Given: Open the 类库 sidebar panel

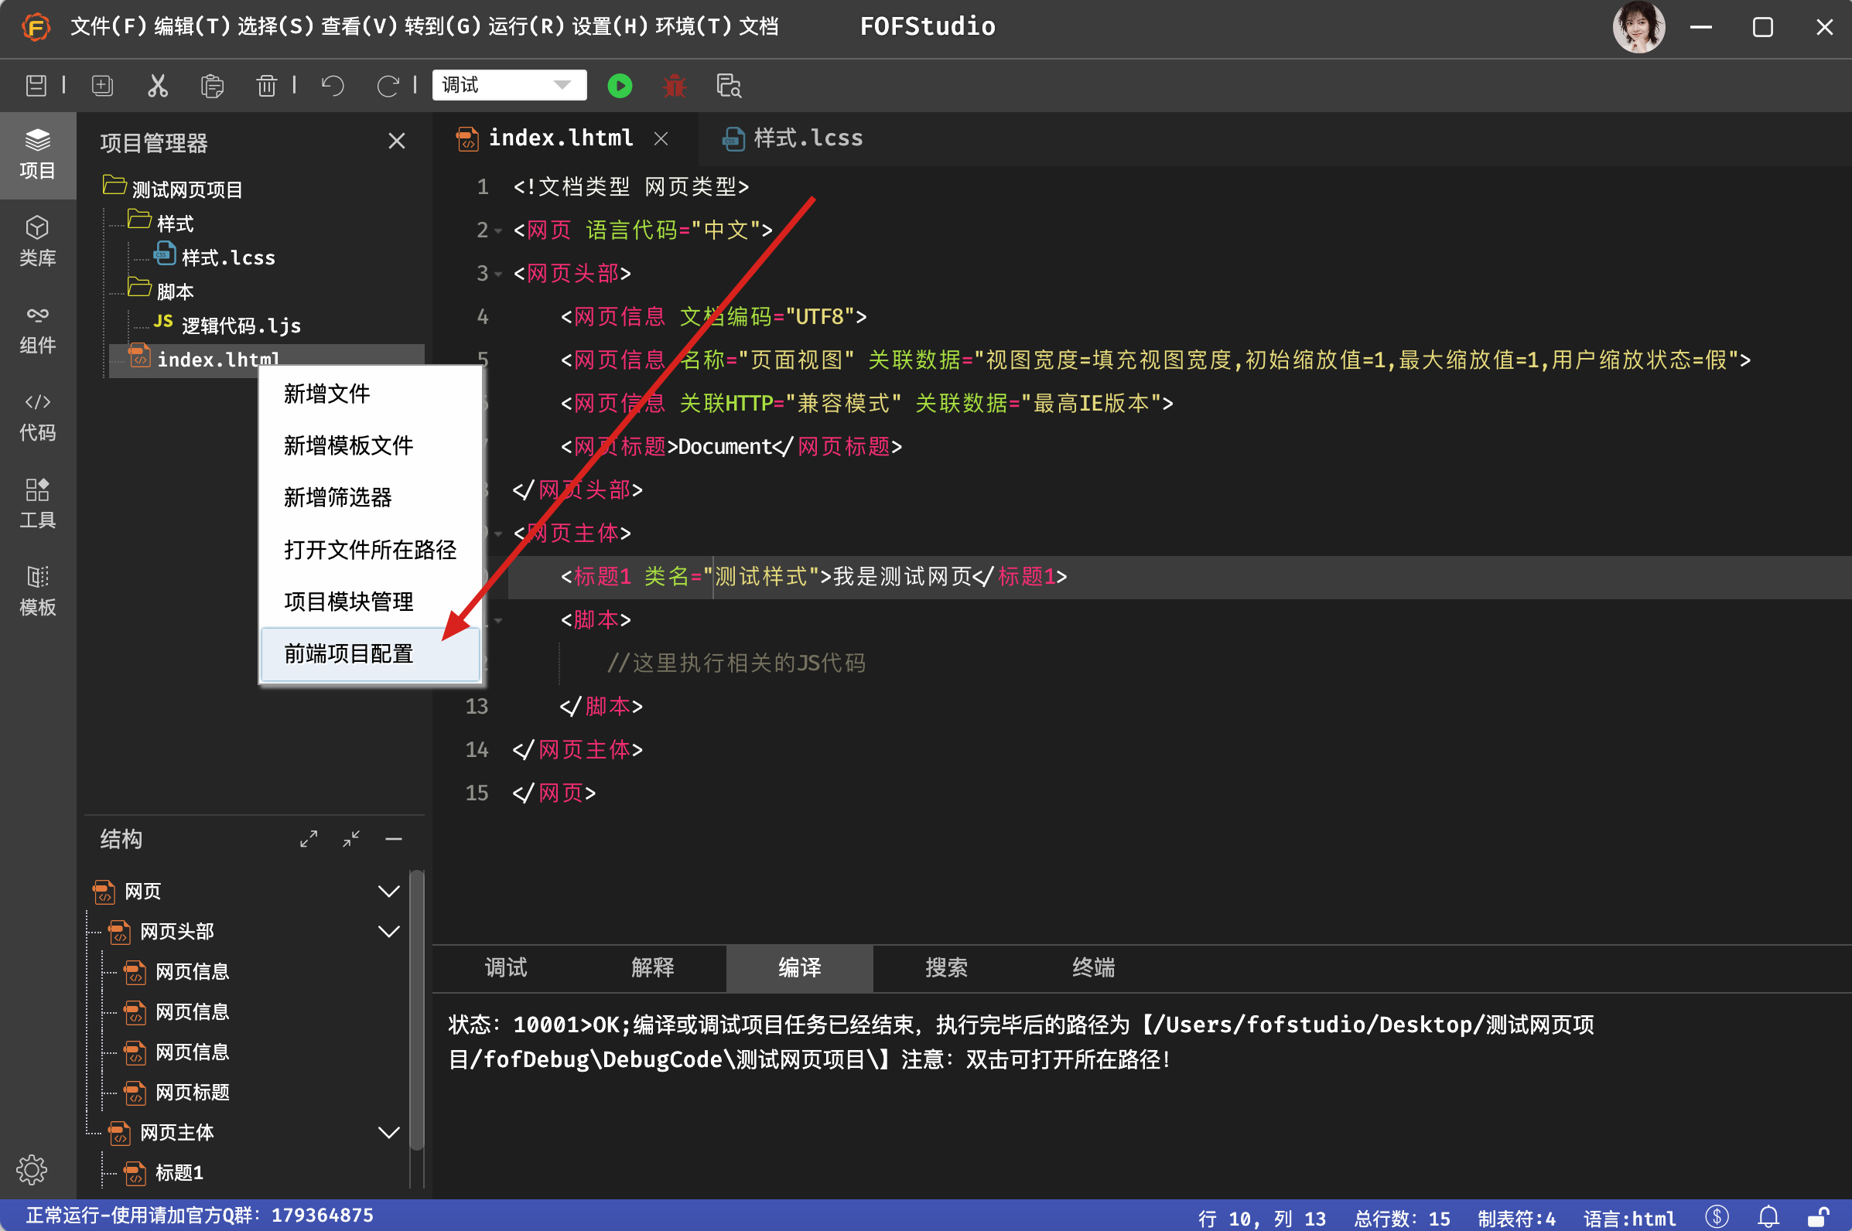Looking at the screenshot, I should click(38, 242).
